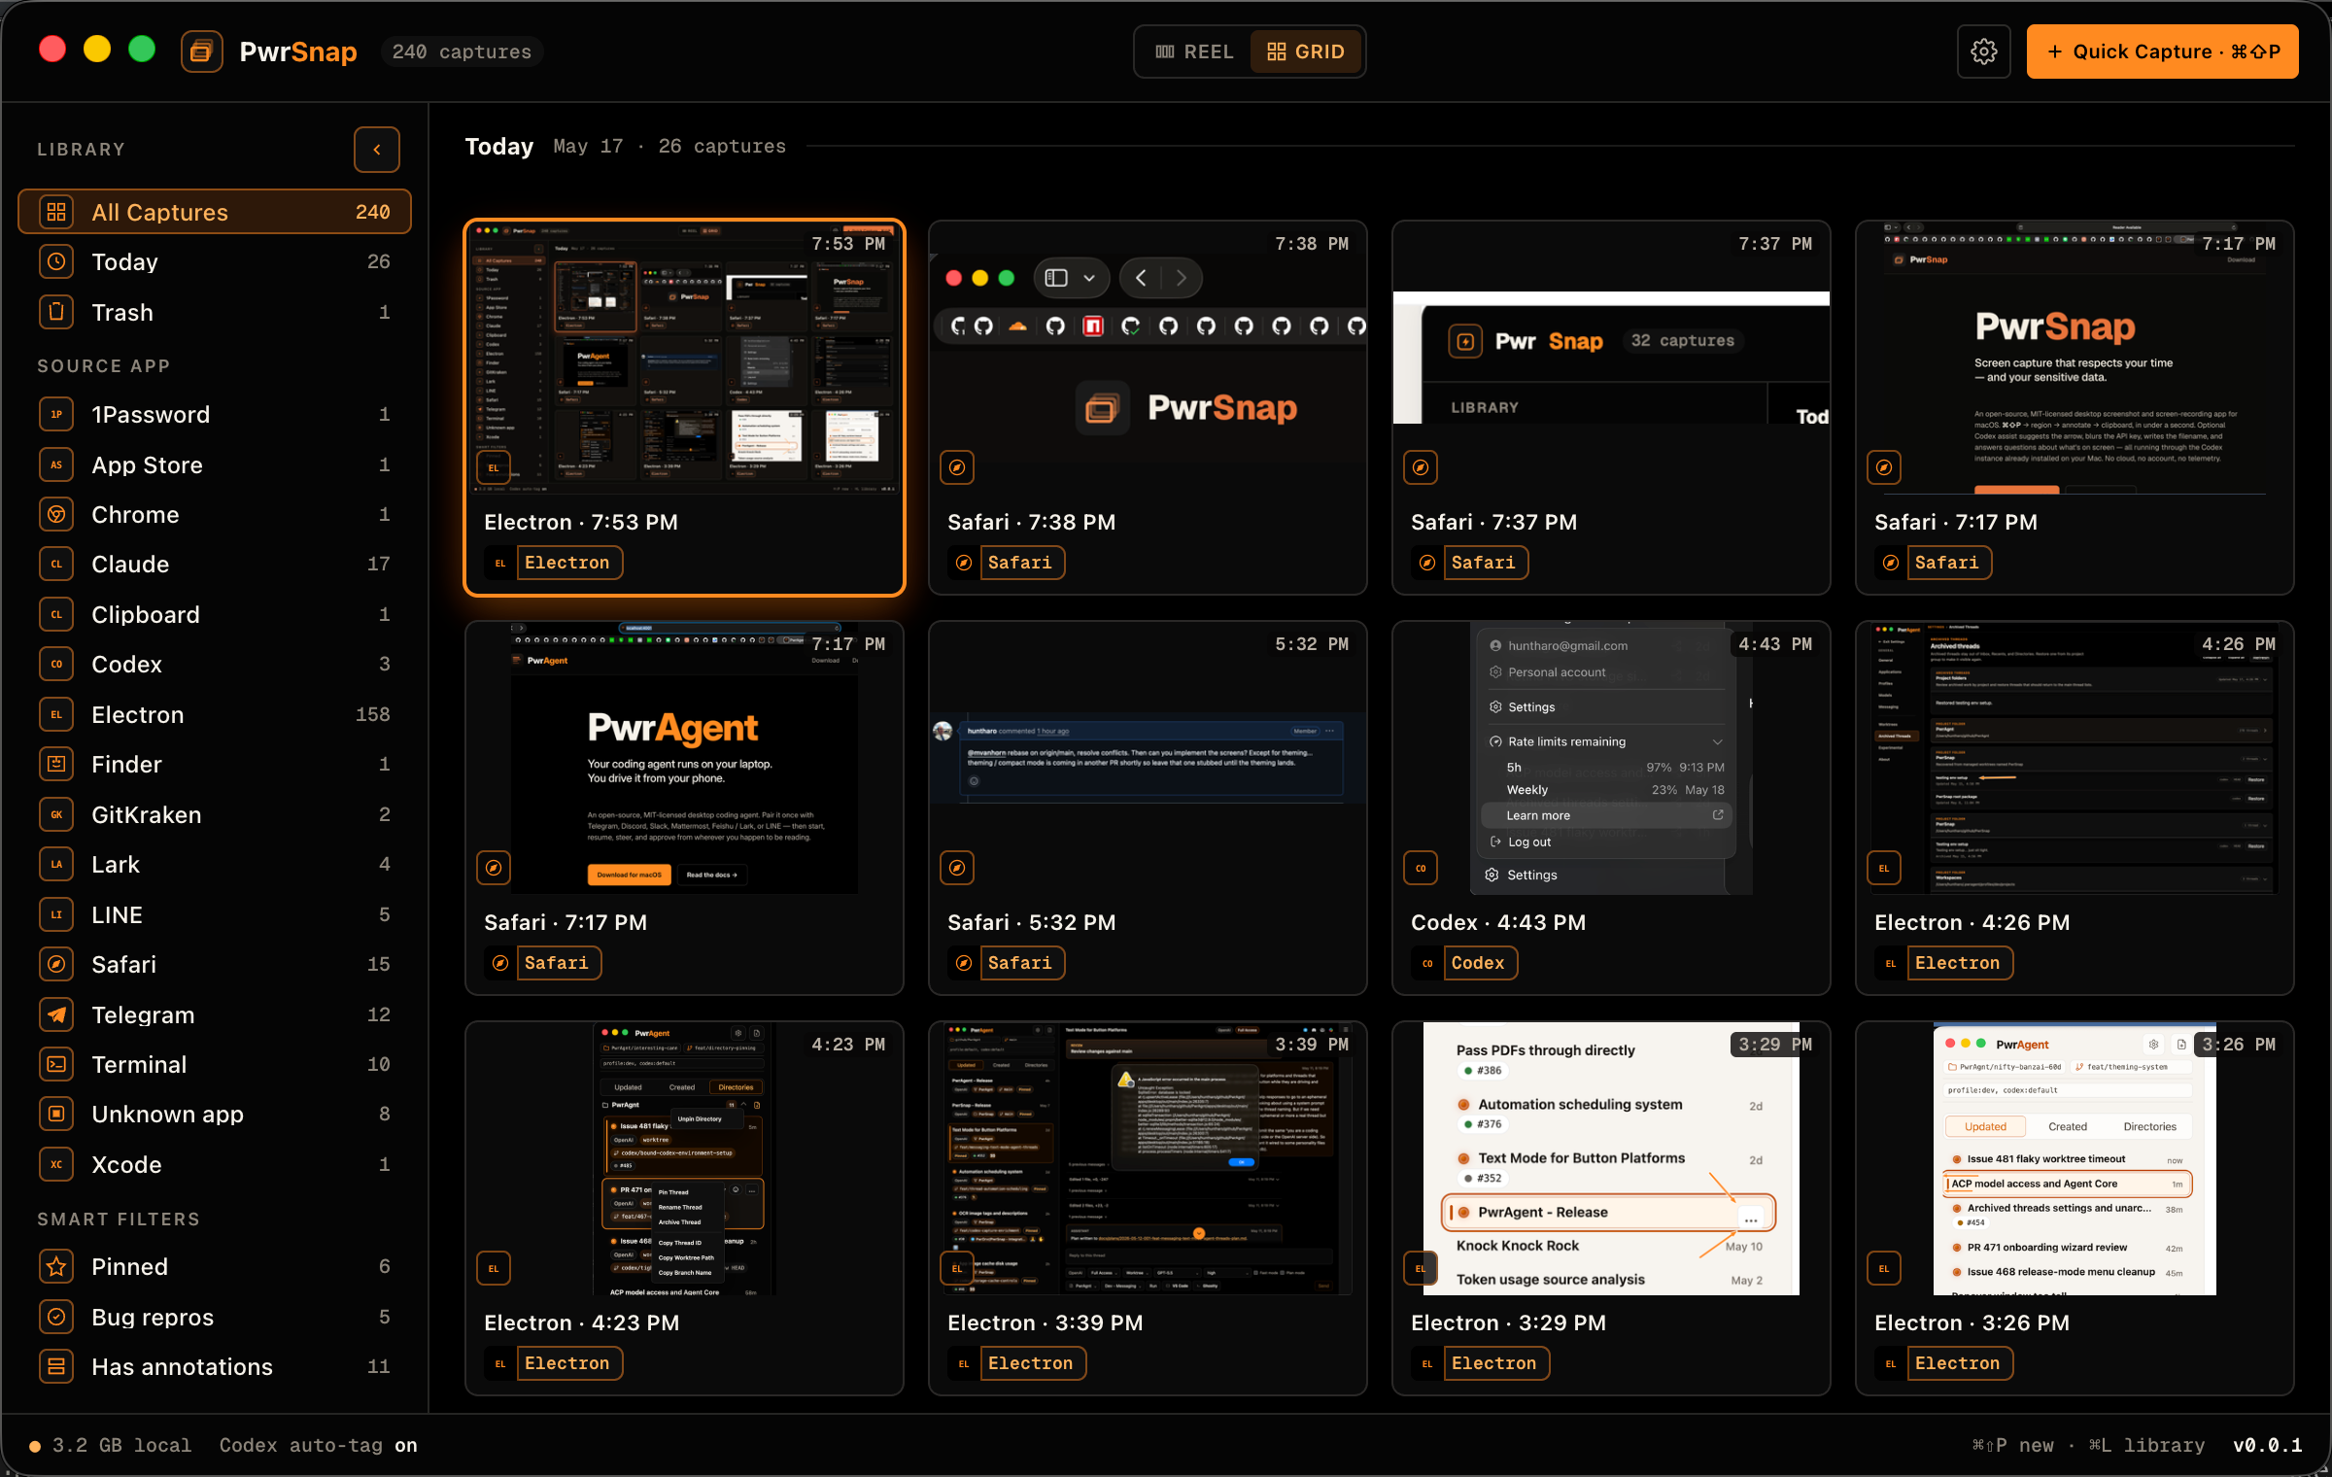Click the Safari badge on 7:37 PM thumbnail
This screenshot has height=1477, width=2332.
click(x=1421, y=467)
